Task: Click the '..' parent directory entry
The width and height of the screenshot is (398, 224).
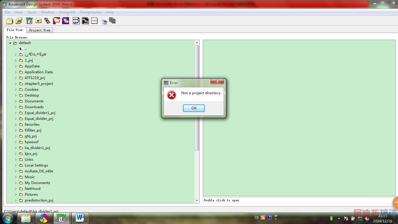Action: tap(26, 49)
